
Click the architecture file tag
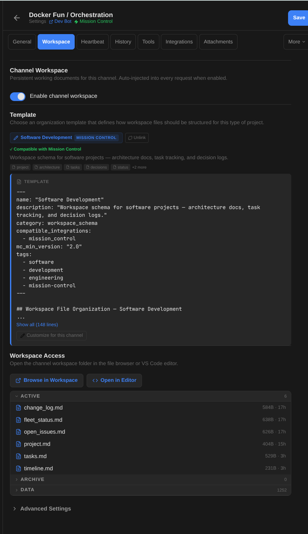(x=47, y=167)
